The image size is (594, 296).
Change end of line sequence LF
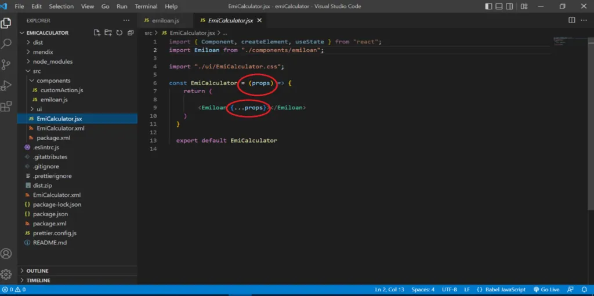(467, 290)
